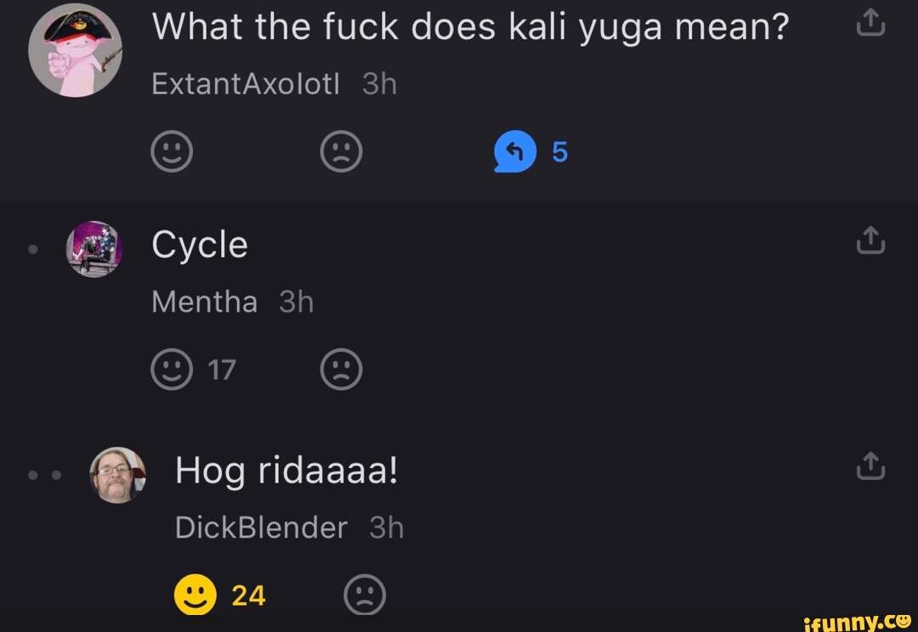Image resolution: width=918 pixels, height=632 pixels.
Task: Share ExtantAxolotl's comment via share icon
Action: (x=871, y=26)
